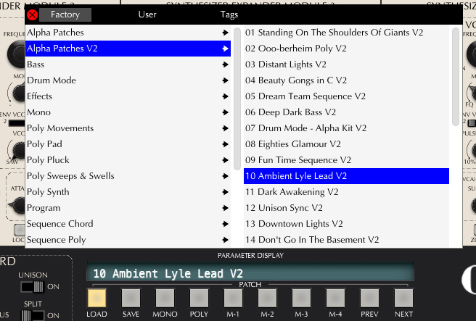Select the Mono category
This screenshot has height=321, width=476.
click(x=128, y=112)
